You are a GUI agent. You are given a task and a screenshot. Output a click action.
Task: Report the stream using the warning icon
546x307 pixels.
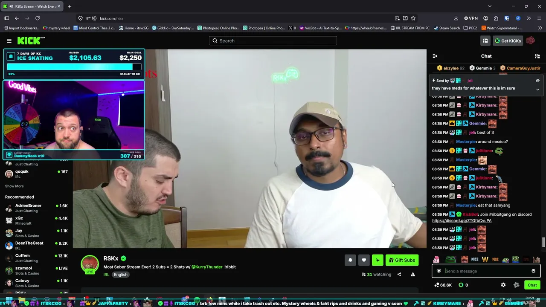413,275
